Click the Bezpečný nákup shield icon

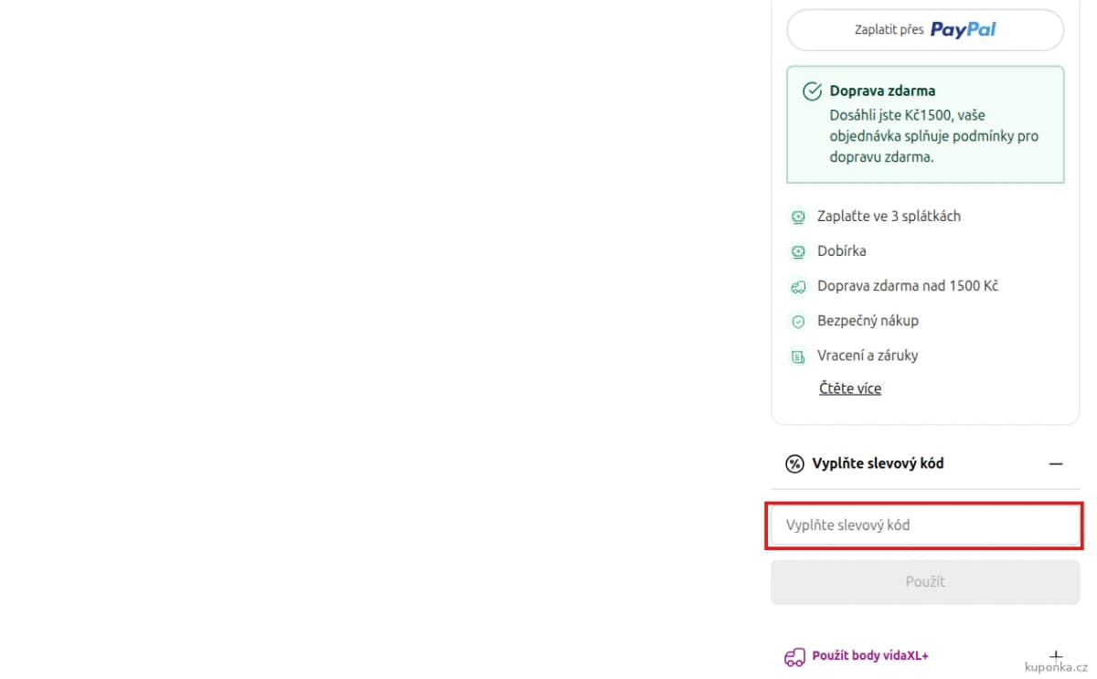(x=798, y=321)
